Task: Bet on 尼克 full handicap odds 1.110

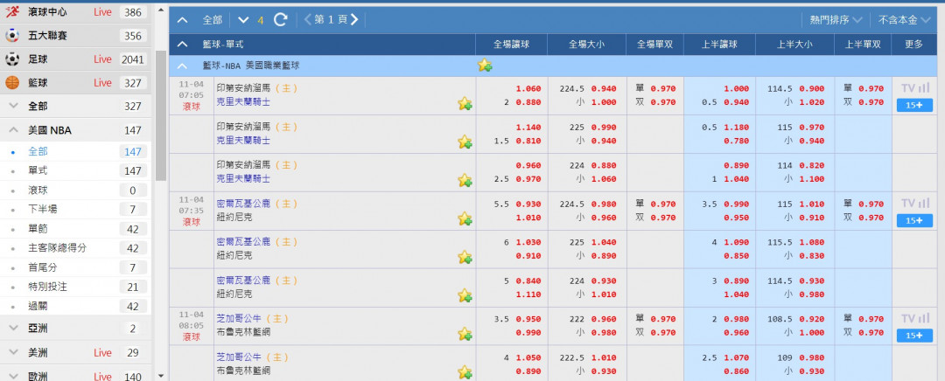Action: pos(528,294)
